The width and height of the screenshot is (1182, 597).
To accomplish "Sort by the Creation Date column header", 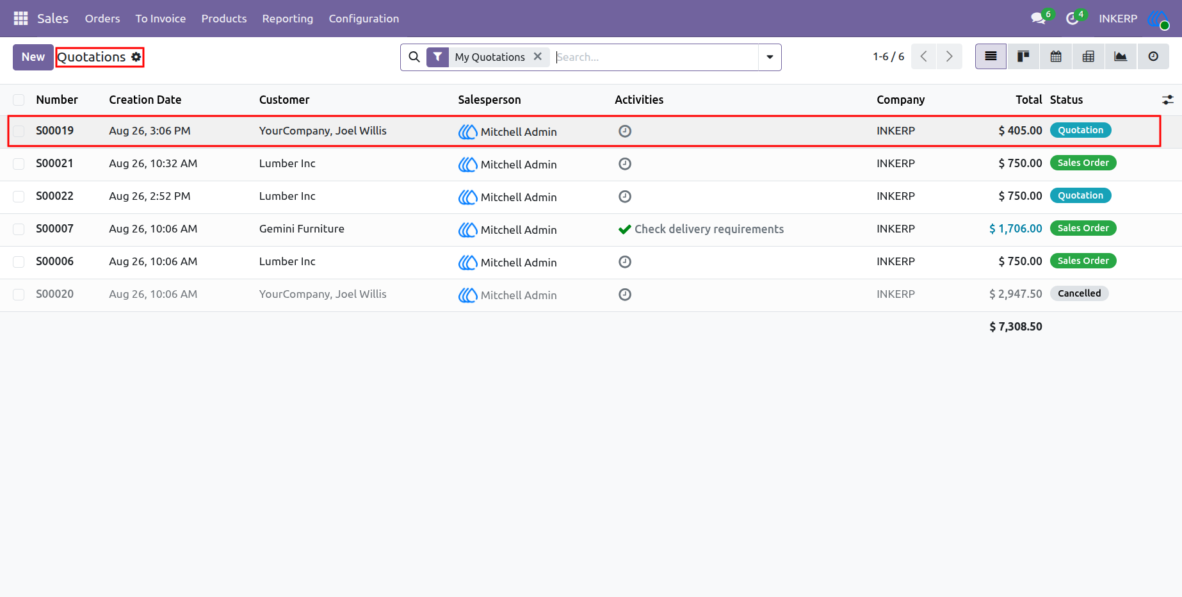I will point(145,100).
